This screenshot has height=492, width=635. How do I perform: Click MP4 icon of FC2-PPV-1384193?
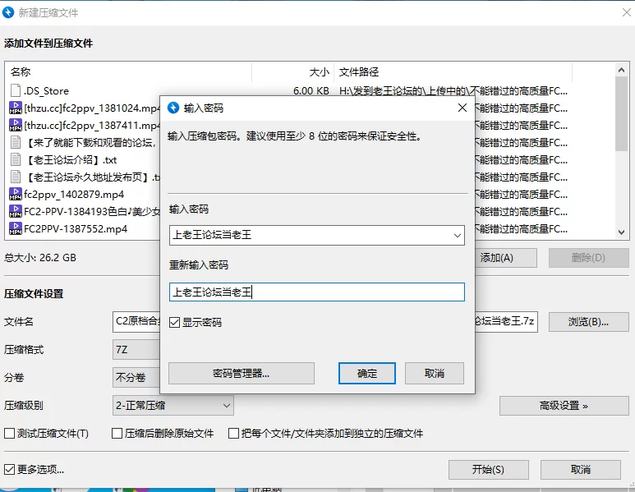(16, 211)
